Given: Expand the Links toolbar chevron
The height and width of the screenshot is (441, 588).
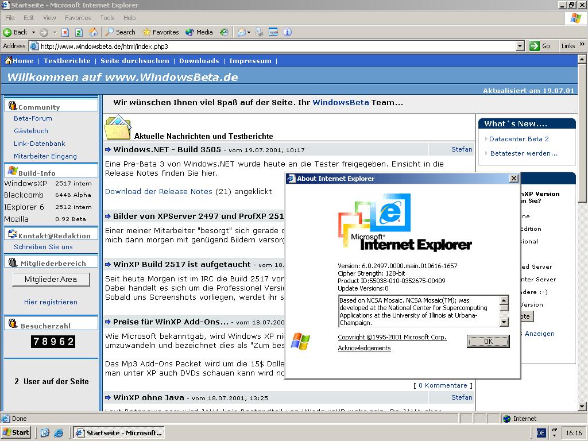Looking at the screenshot, I should pyautogui.click(x=582, y=44).
